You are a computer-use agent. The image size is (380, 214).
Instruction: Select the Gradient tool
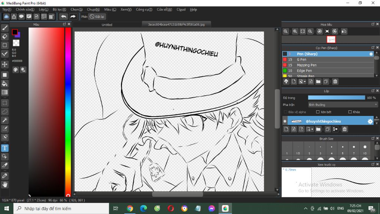[5, 92]
